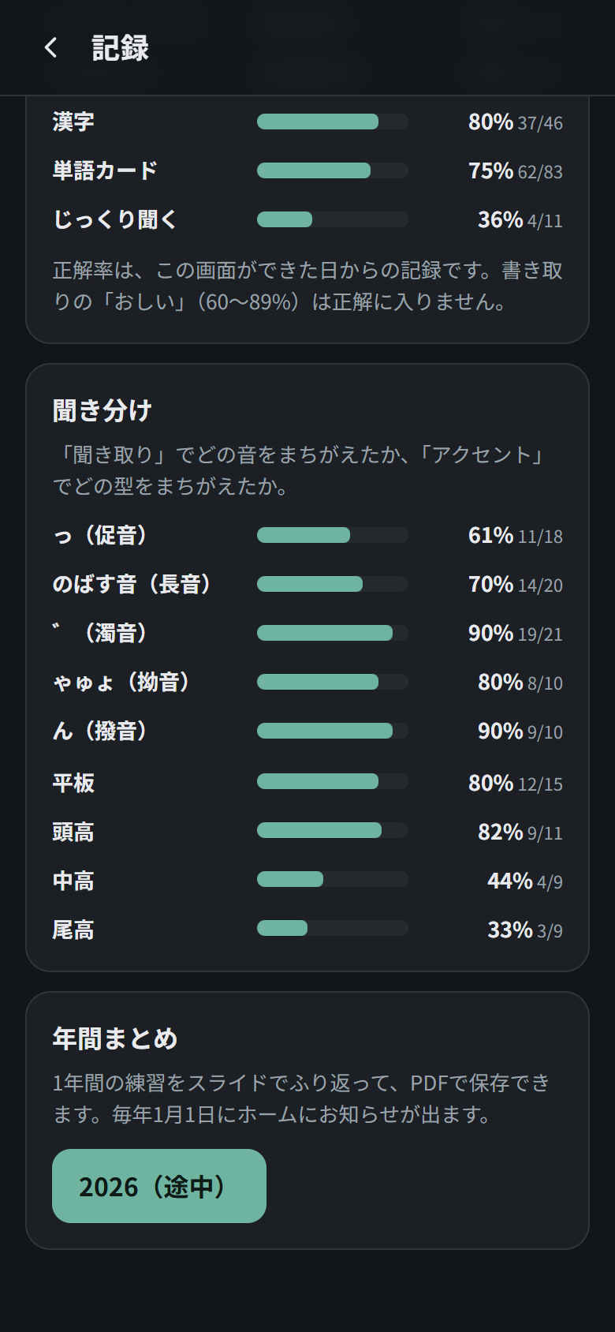The width and height of the screenshot is (615, 1332).
Task: Tap the 平板 accent row label
Action: coord(73,783)
